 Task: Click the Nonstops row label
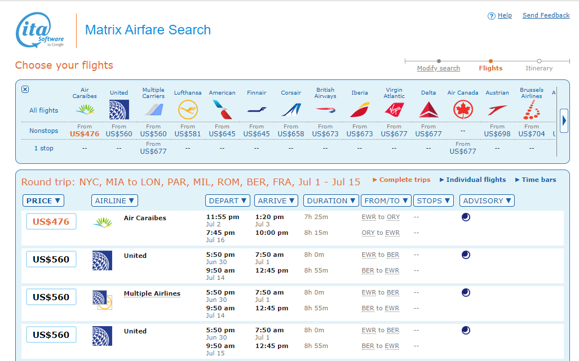tap(43, 131)
